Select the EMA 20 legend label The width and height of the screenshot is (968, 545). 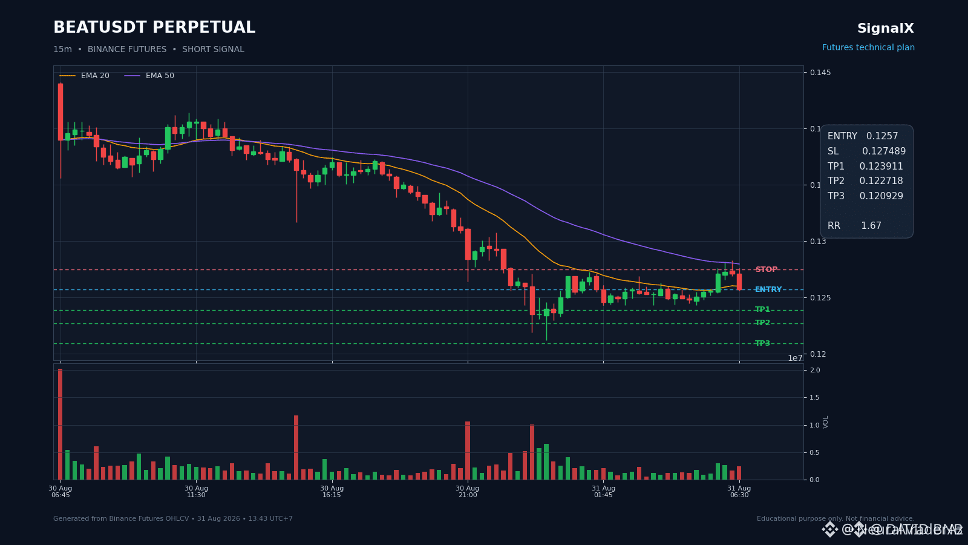coord(95,76)
